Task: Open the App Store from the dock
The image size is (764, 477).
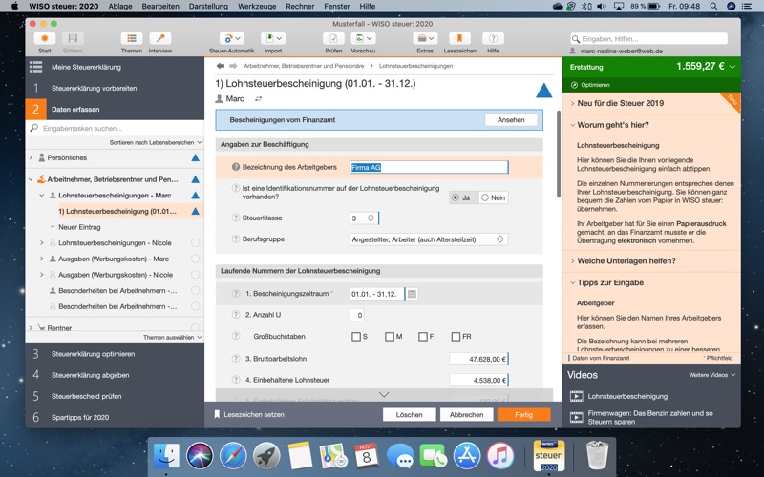Action: click(467, 456)
